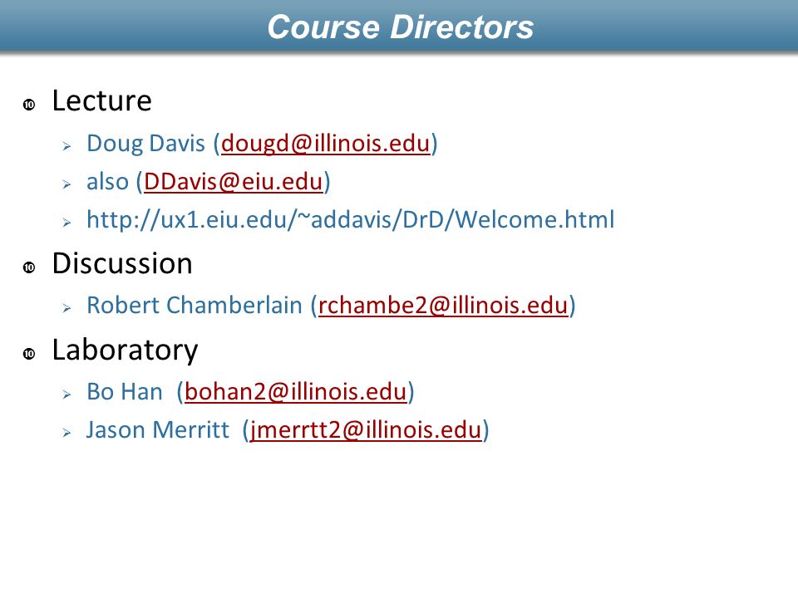Click the arrow bullet before the http URL

(66, 223)
